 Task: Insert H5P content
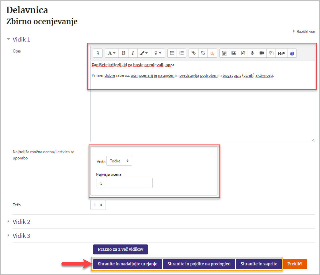281,53
